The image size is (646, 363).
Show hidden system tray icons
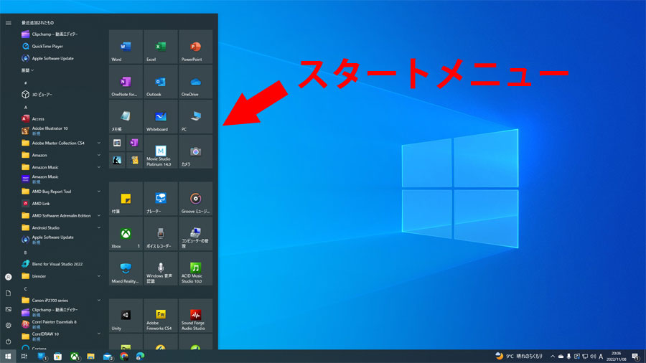tap(553, 357)
